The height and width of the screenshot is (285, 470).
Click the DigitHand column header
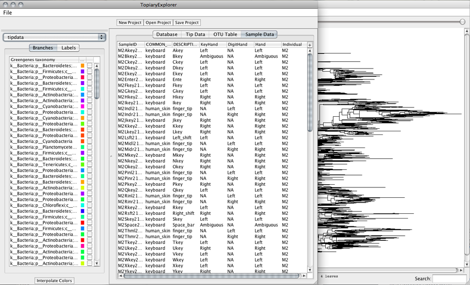[240, 44]
